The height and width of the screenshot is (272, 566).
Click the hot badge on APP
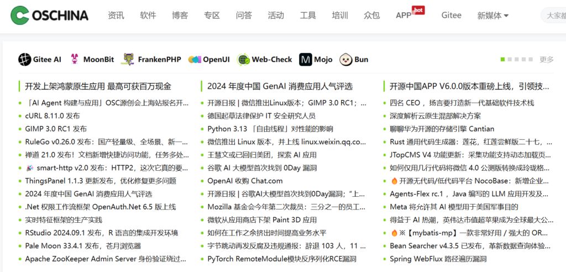click(x=418, y=10)
